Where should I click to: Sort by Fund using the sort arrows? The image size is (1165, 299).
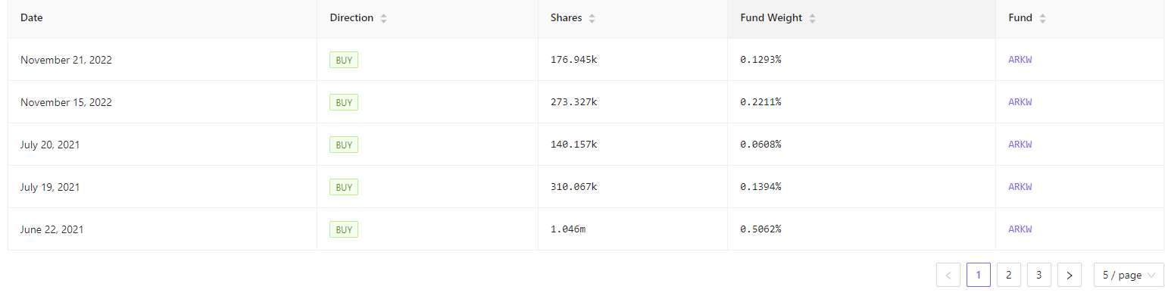click(1042, 18)
